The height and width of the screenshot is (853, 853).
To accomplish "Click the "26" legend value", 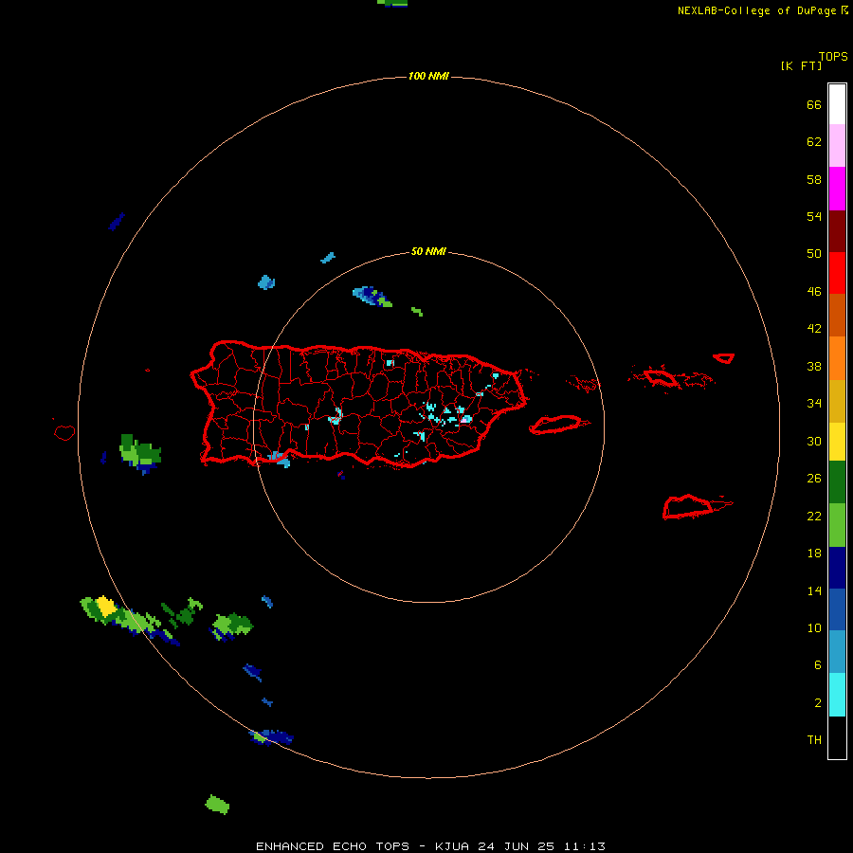I will click(814, 479).
